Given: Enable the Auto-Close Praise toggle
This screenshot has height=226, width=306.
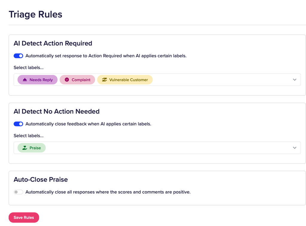Looking at the screenshot, I should point(18,192).
